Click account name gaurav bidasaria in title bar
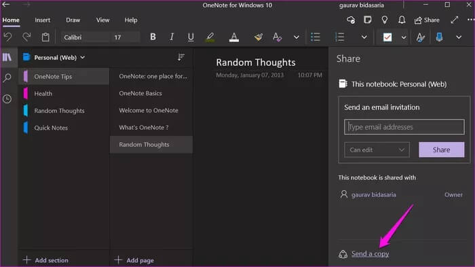This screenshot has width=475, height=267. [362, 5]
